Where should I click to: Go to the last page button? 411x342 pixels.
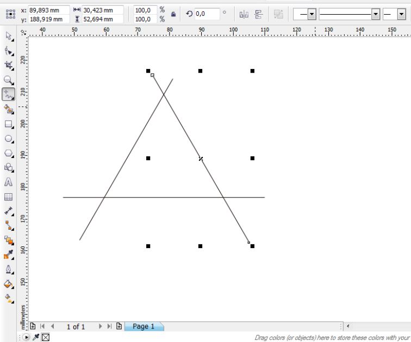pos(109,326)
